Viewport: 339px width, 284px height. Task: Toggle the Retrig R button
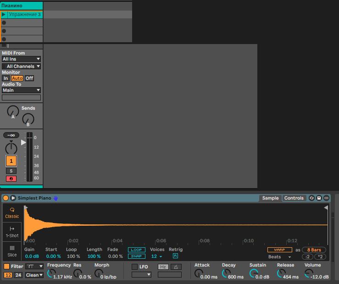tap(175, 256)
